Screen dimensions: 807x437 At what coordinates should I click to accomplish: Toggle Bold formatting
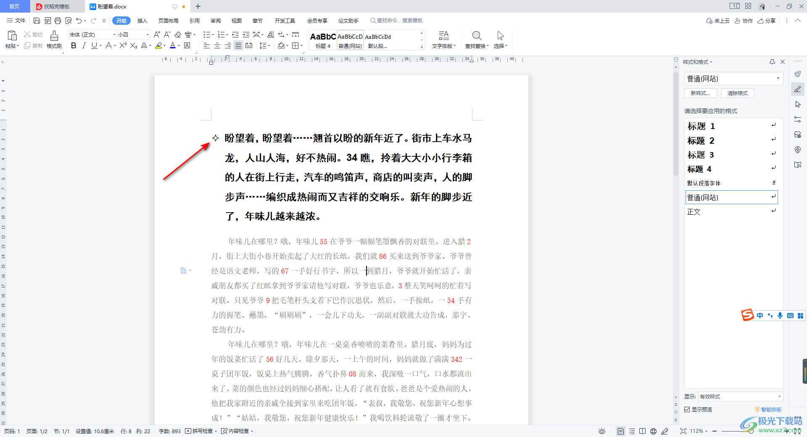click(x=74, y=45)
